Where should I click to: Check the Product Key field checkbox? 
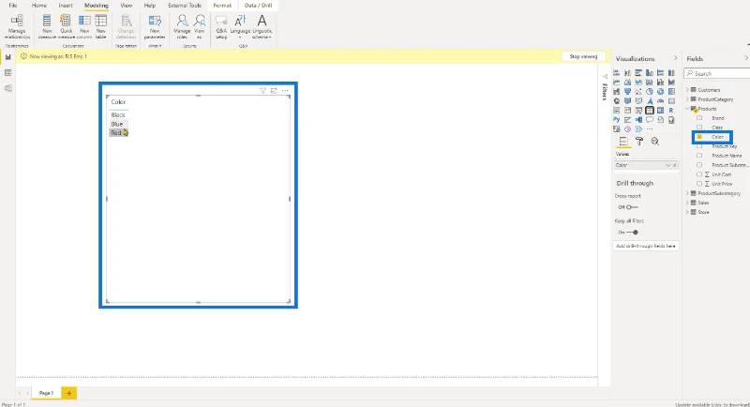(x=699, y=146)
